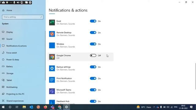The height and width of the screenshot is (110, 196).
Task: Click the camera icon in recording toolbar
Action: [3, 2]
